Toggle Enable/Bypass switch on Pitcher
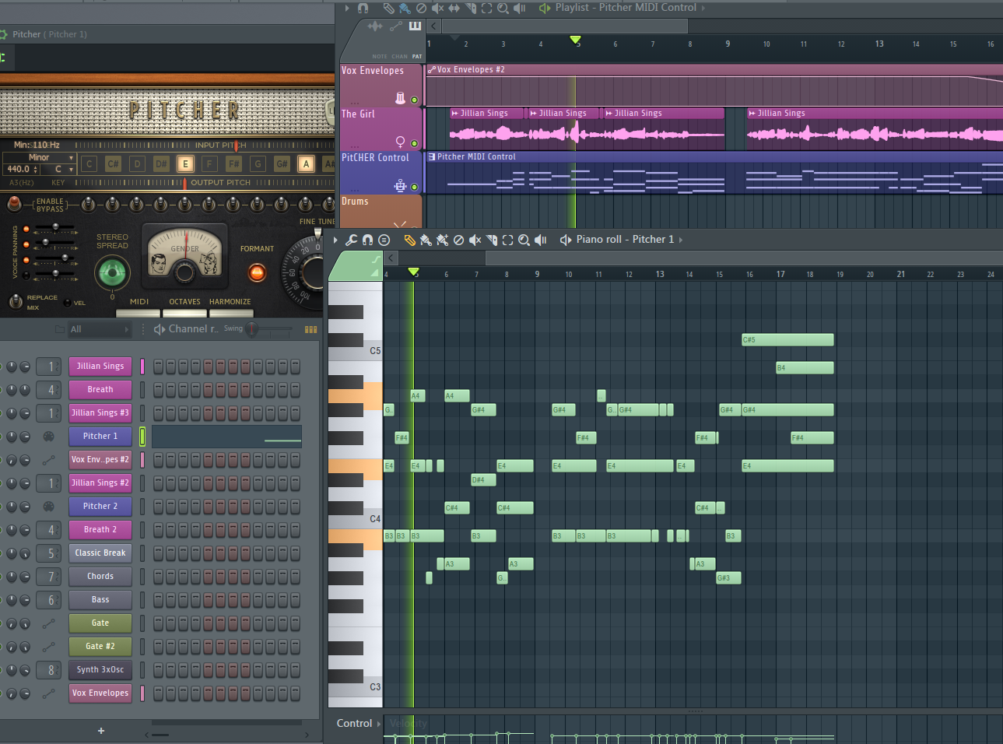The width and height of the screenshot is (1003, 744). 14,204
